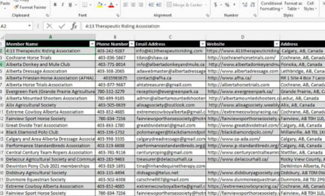The image size is (325, 196).
Task: Select column A header
Action: (50, 37)
